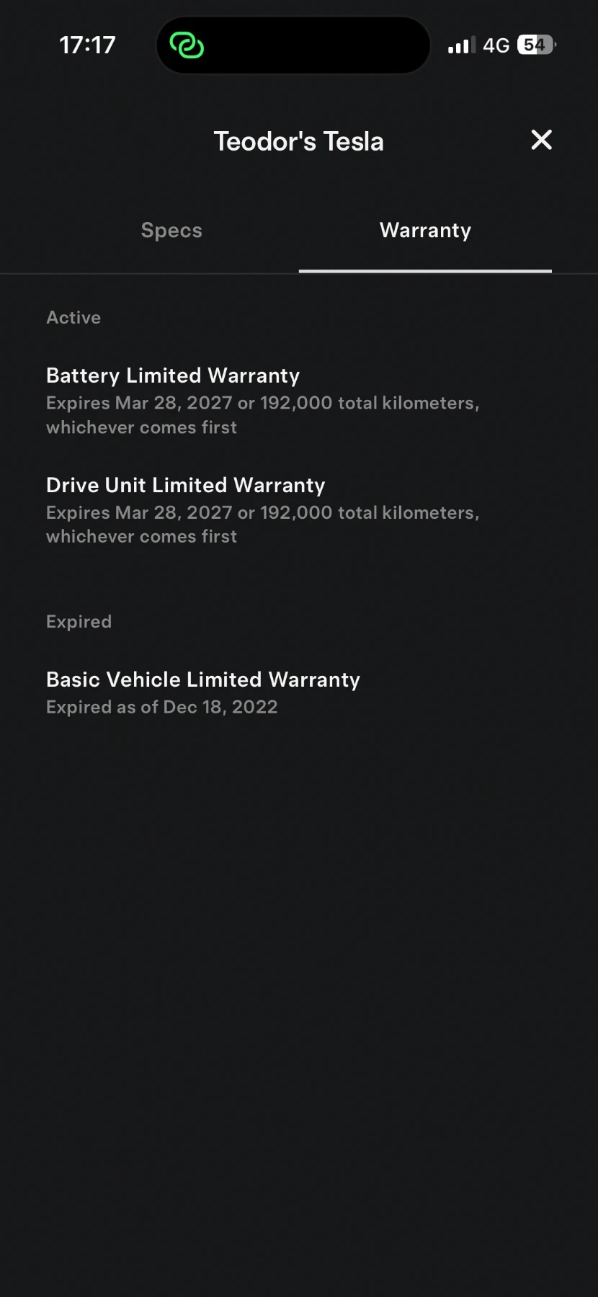The width and height of the screenshot is (598, 1297).
Task: Tap the Expired section header
Action: coord(79,621)
